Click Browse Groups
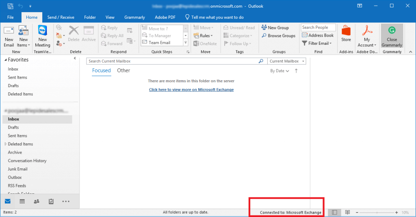Screen dimensions: 416x217 (279, 36)
